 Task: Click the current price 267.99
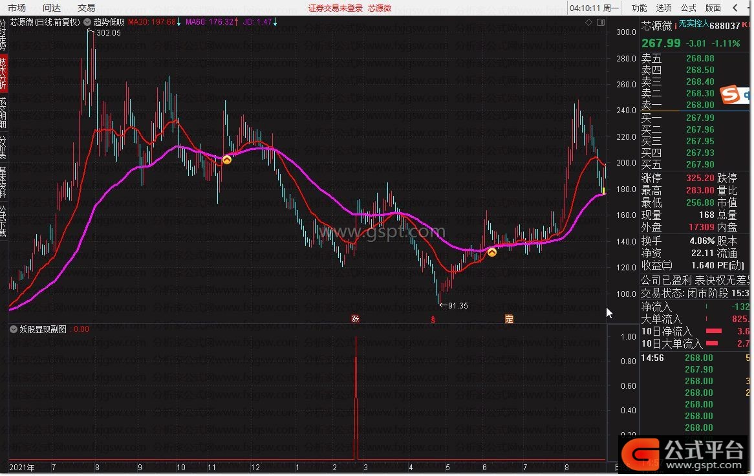click(661, 43)
